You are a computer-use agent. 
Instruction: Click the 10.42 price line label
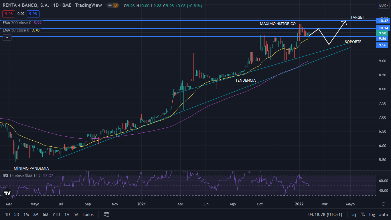383,21
